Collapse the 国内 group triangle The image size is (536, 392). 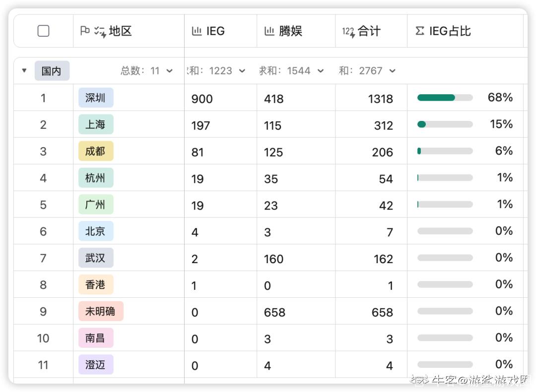(x=24, y=71)
